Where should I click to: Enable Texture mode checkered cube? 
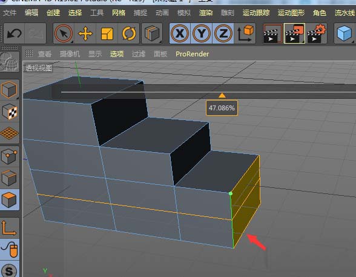point(10,112)
